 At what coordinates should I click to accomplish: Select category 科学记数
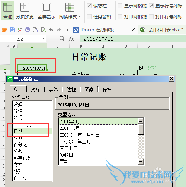(32, 158)
